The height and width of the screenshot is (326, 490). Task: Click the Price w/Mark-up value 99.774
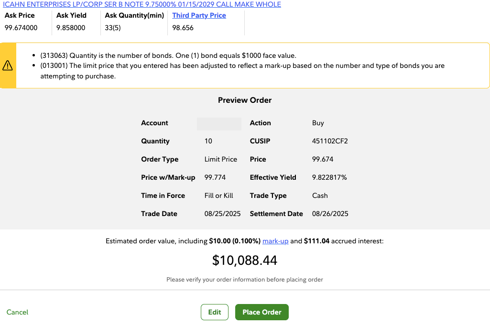click(x=215, y=177)
